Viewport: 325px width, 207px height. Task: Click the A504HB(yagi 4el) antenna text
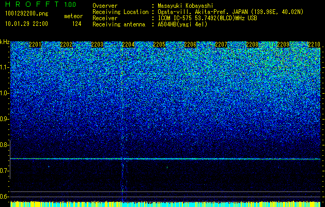[x=182, y=24]
